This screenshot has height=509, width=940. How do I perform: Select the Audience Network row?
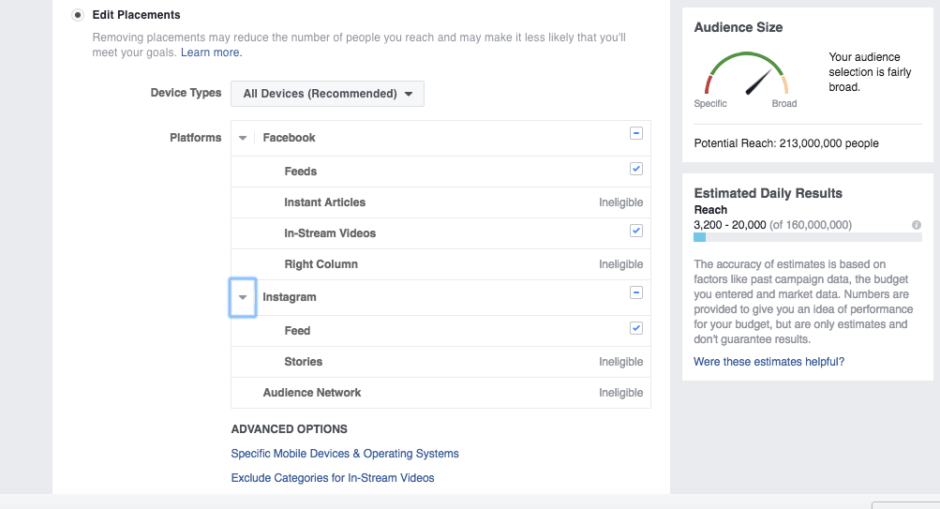[440, 393]
